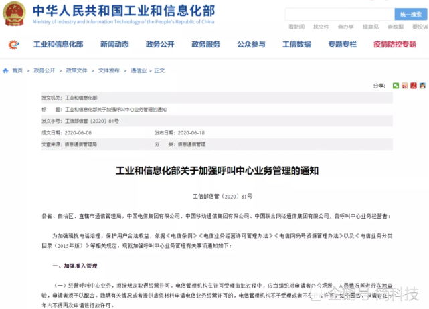The height and width of the screenshot is (309, 429).
Task: Click the addressee paragraph starting 各省、自治区
Action: (216, 216)
